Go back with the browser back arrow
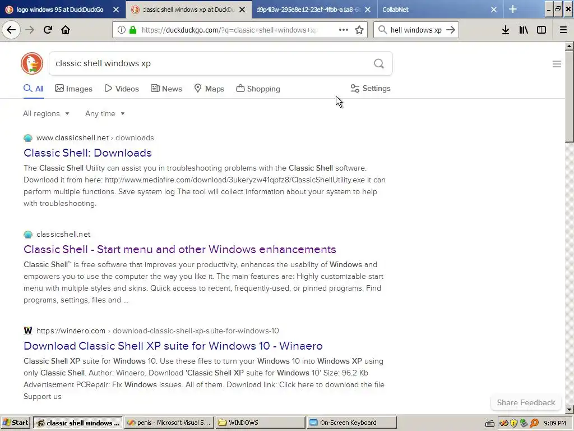The image size is (574, 431). click(x=11, y=30)
